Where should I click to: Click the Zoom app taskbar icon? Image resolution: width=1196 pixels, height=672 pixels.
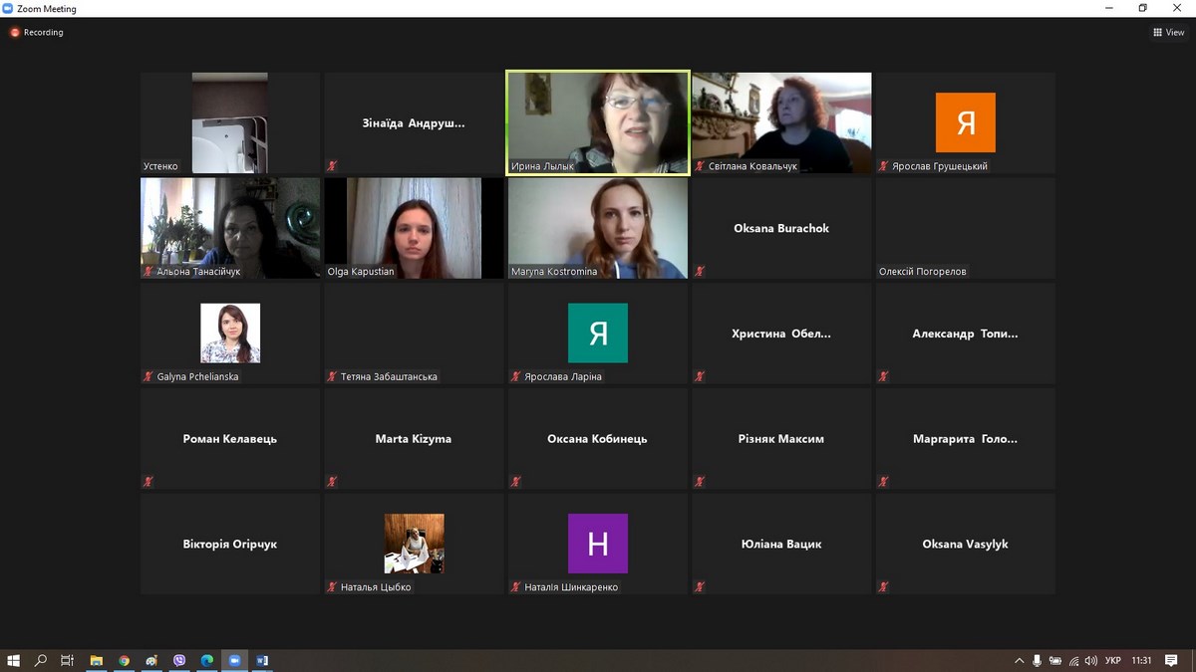pyautogui.click(x=235, y=660)
